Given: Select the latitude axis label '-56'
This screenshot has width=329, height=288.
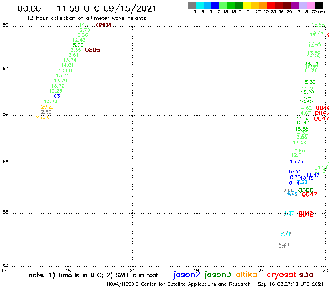Looking at the screenshot, I should pyautogui.click(x=4, y=162).
